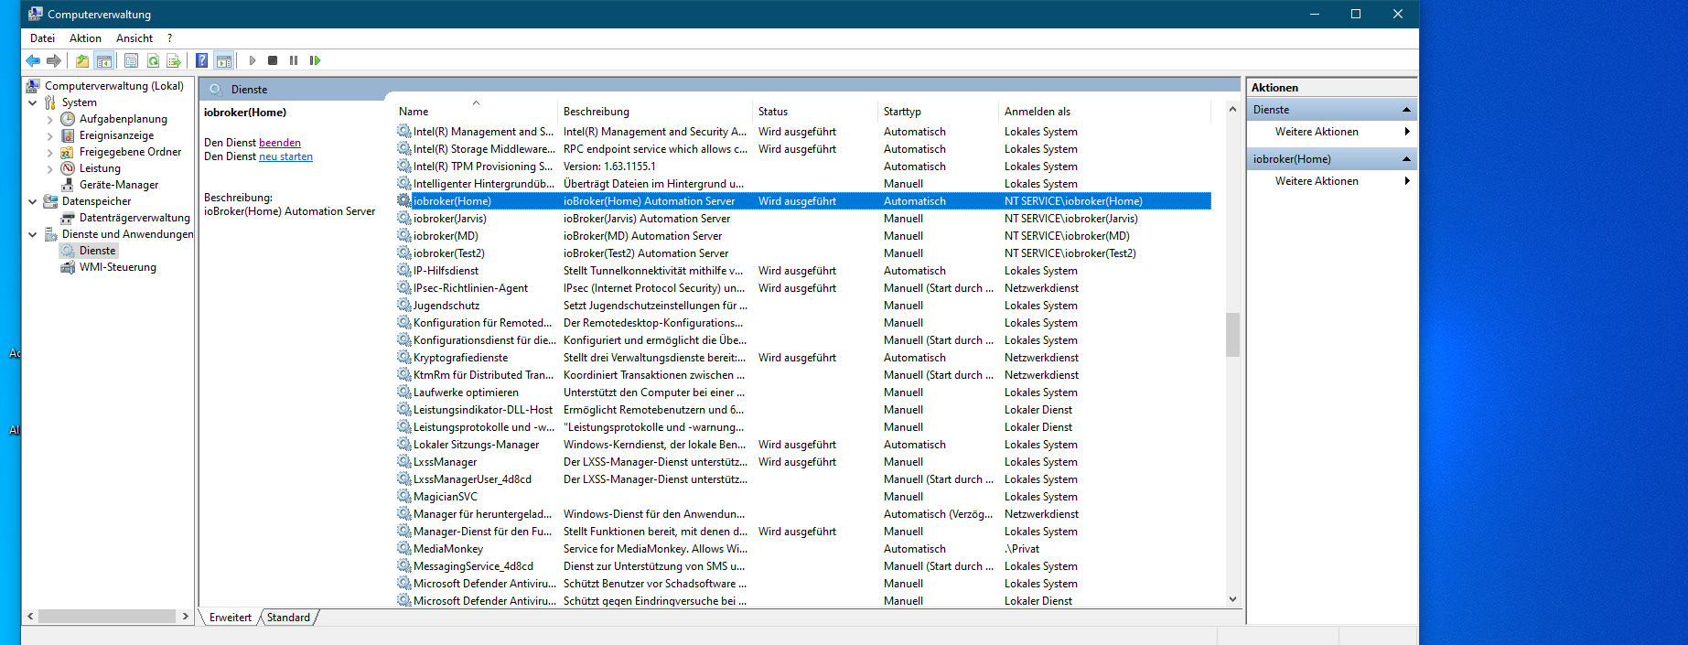Click the Restart service toolbar icon
This screenshot has width=1688, height=645.
click(x=315, y=60)
